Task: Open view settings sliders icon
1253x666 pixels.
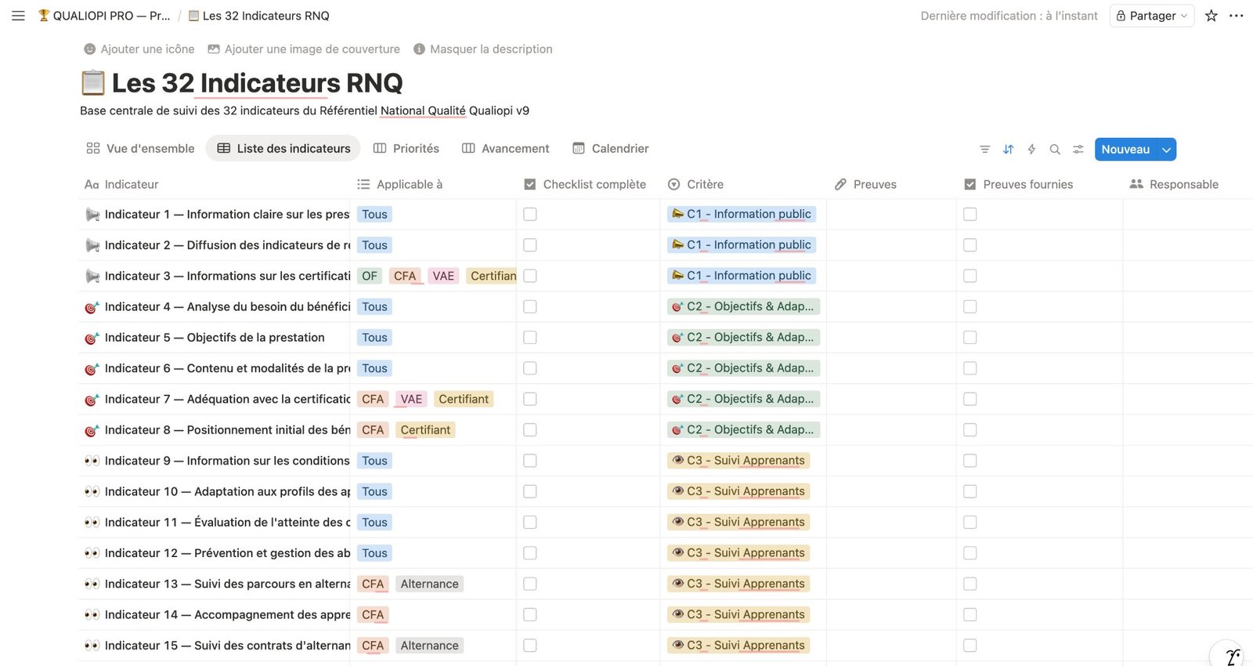Action: [x=1078, y=150]
